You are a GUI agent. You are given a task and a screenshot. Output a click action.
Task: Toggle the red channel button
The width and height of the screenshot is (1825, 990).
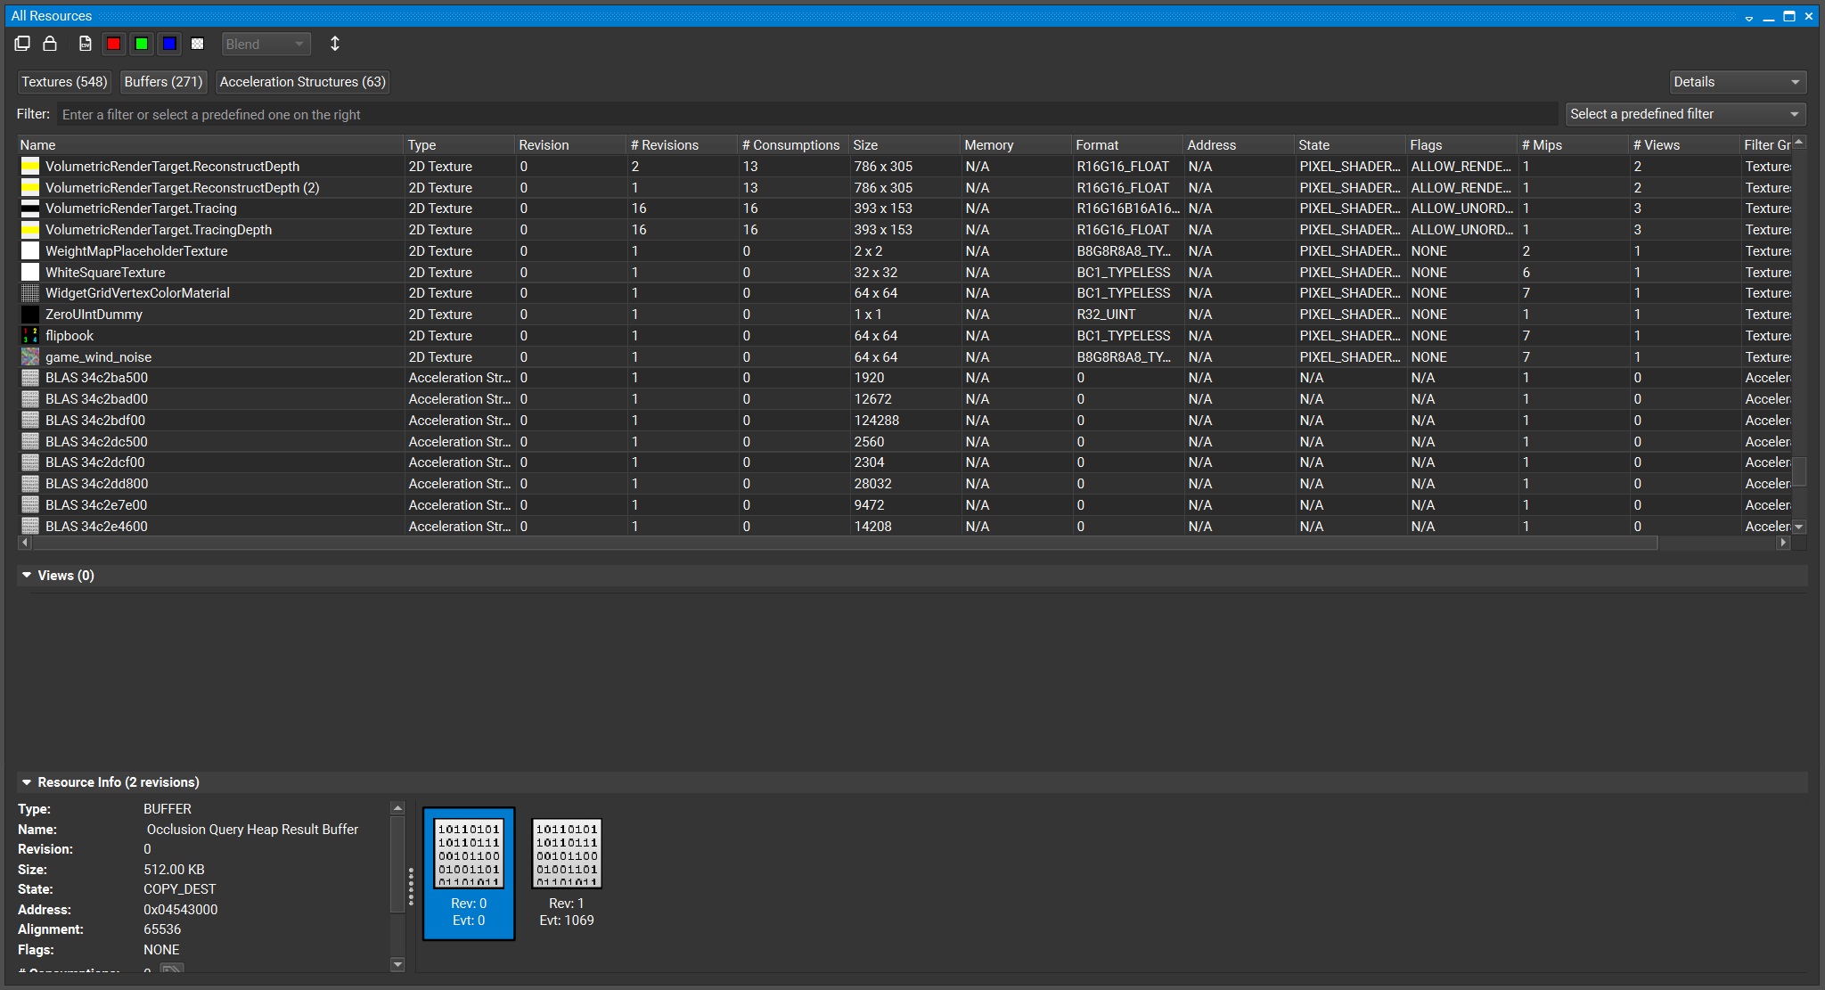[x=113, y=44]
